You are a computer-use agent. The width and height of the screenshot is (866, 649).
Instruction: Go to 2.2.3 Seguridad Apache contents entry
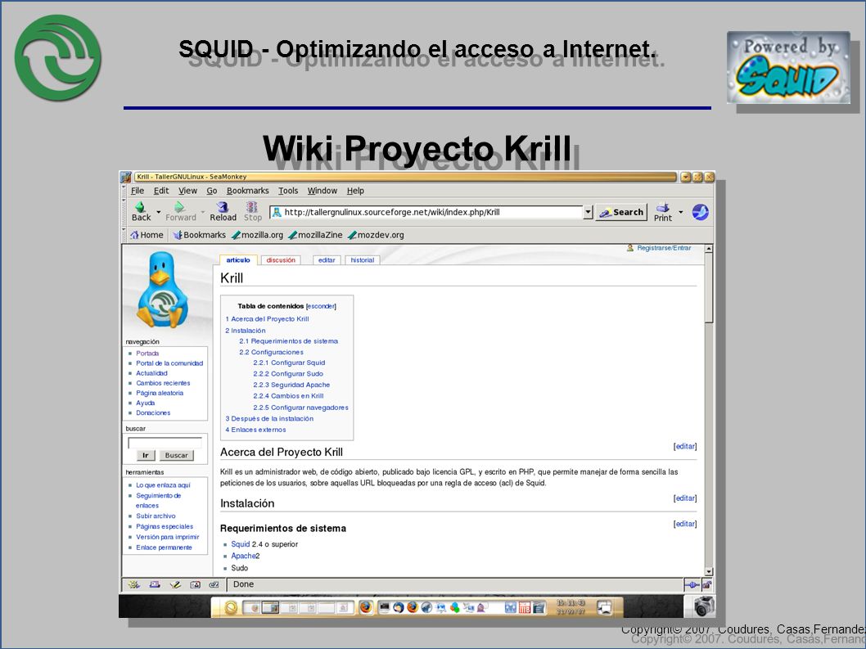(x=291, y=385)
